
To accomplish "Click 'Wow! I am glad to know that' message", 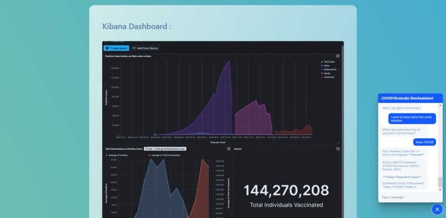I will coord(401,108).
